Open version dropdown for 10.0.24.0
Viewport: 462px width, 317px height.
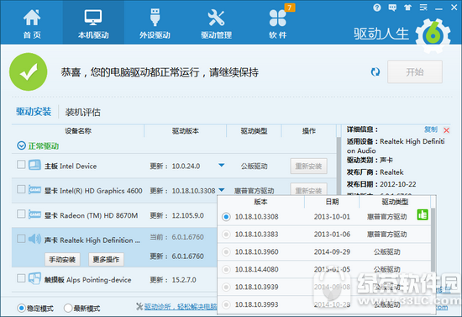pyautogui.click(x=221, y=166)
